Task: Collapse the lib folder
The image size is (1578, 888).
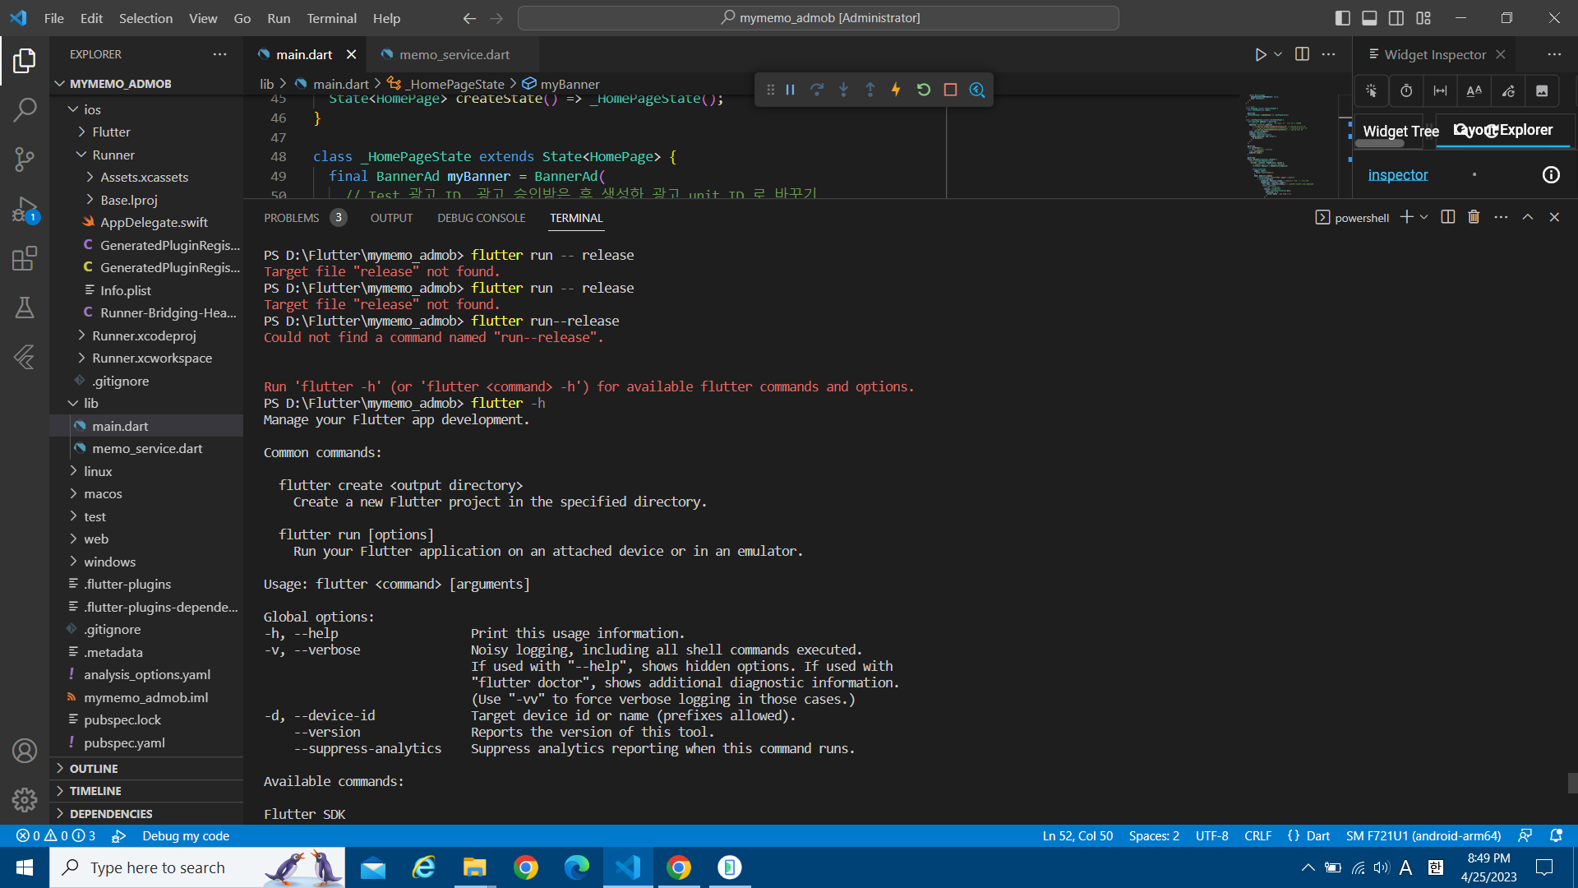Action: coord(146,403)
